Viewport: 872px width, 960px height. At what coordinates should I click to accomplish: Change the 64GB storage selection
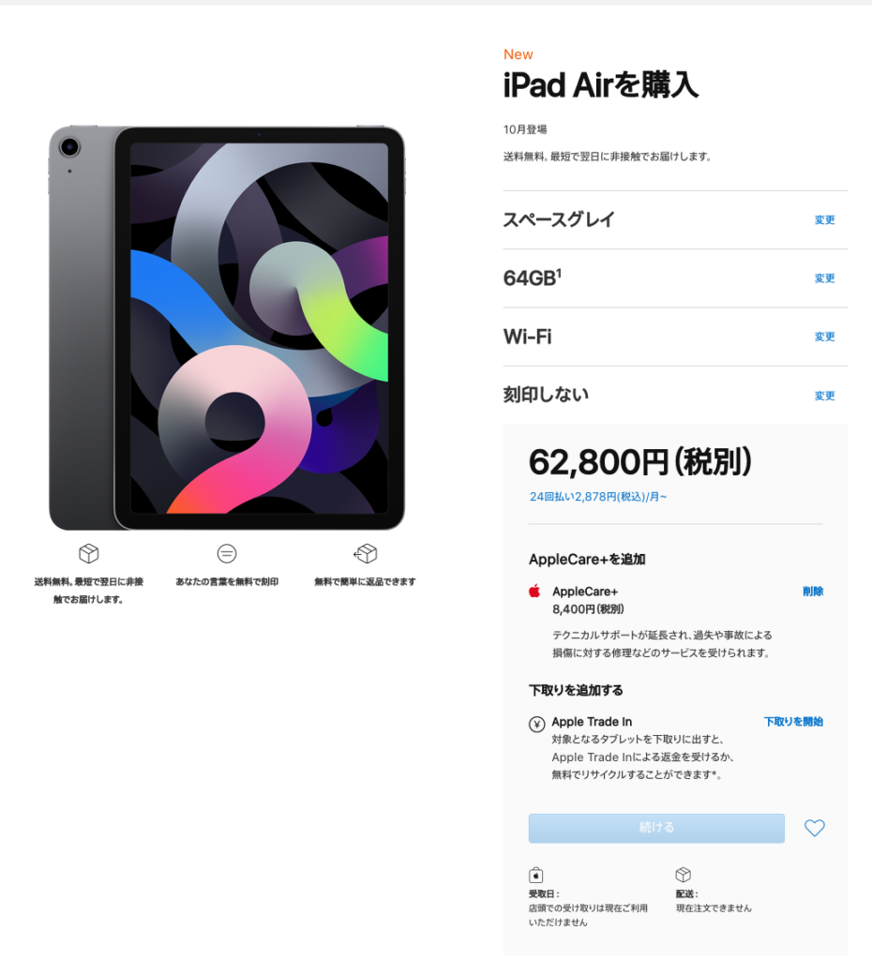(824, 277)
